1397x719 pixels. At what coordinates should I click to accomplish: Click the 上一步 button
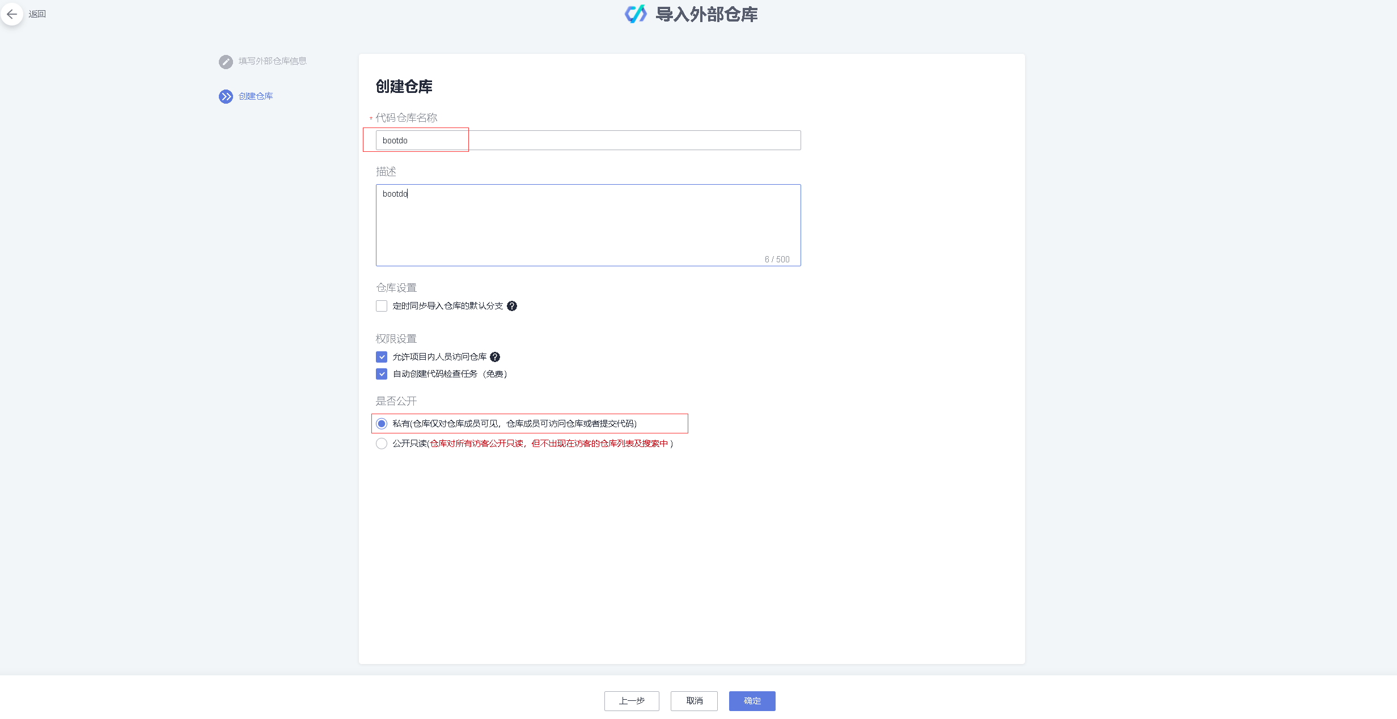click(x=631, y=701)
